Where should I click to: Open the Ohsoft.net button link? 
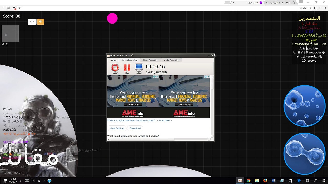tap(135, 128)
